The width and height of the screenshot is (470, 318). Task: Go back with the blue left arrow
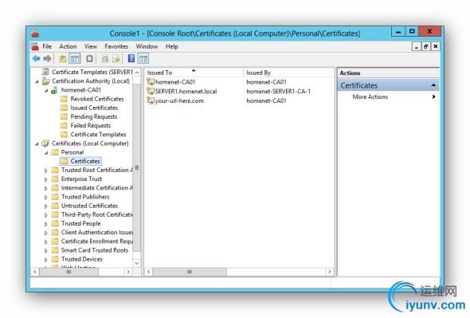(x=37, y=58)
